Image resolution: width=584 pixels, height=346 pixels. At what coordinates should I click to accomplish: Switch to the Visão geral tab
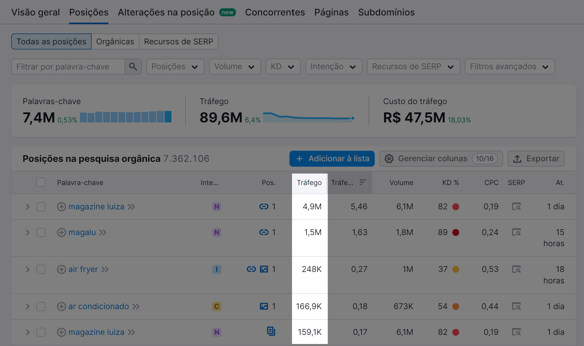tap(36, 12)
